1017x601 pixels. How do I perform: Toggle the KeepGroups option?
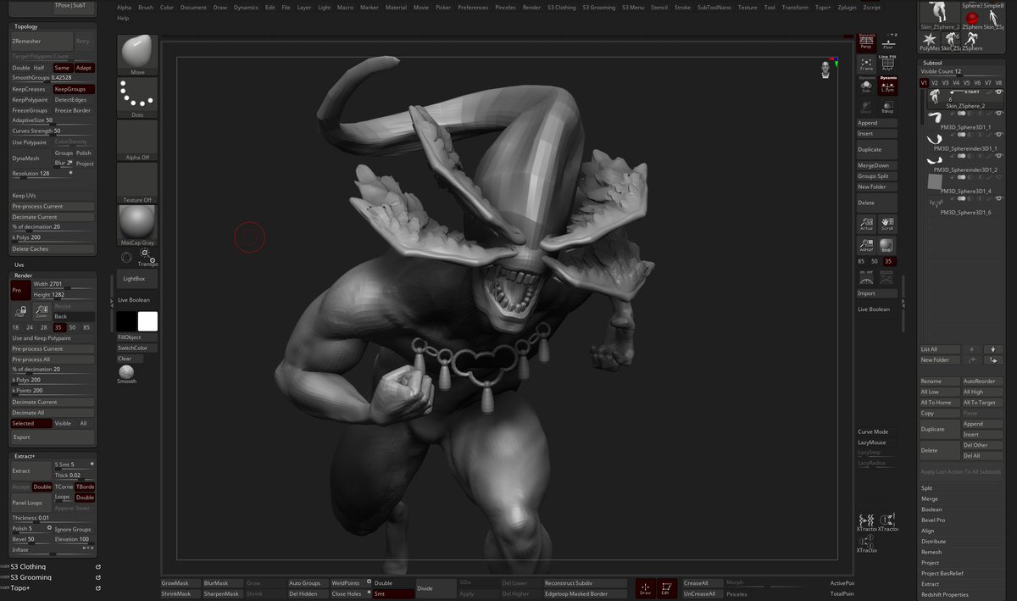point(74,89)
